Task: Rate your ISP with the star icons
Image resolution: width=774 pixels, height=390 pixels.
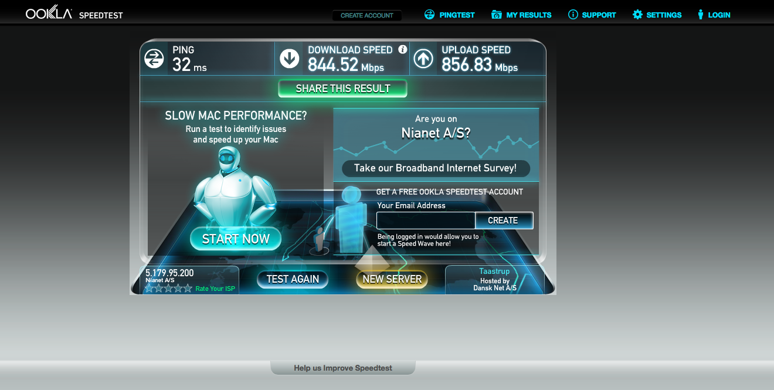Action: [168, 288]
